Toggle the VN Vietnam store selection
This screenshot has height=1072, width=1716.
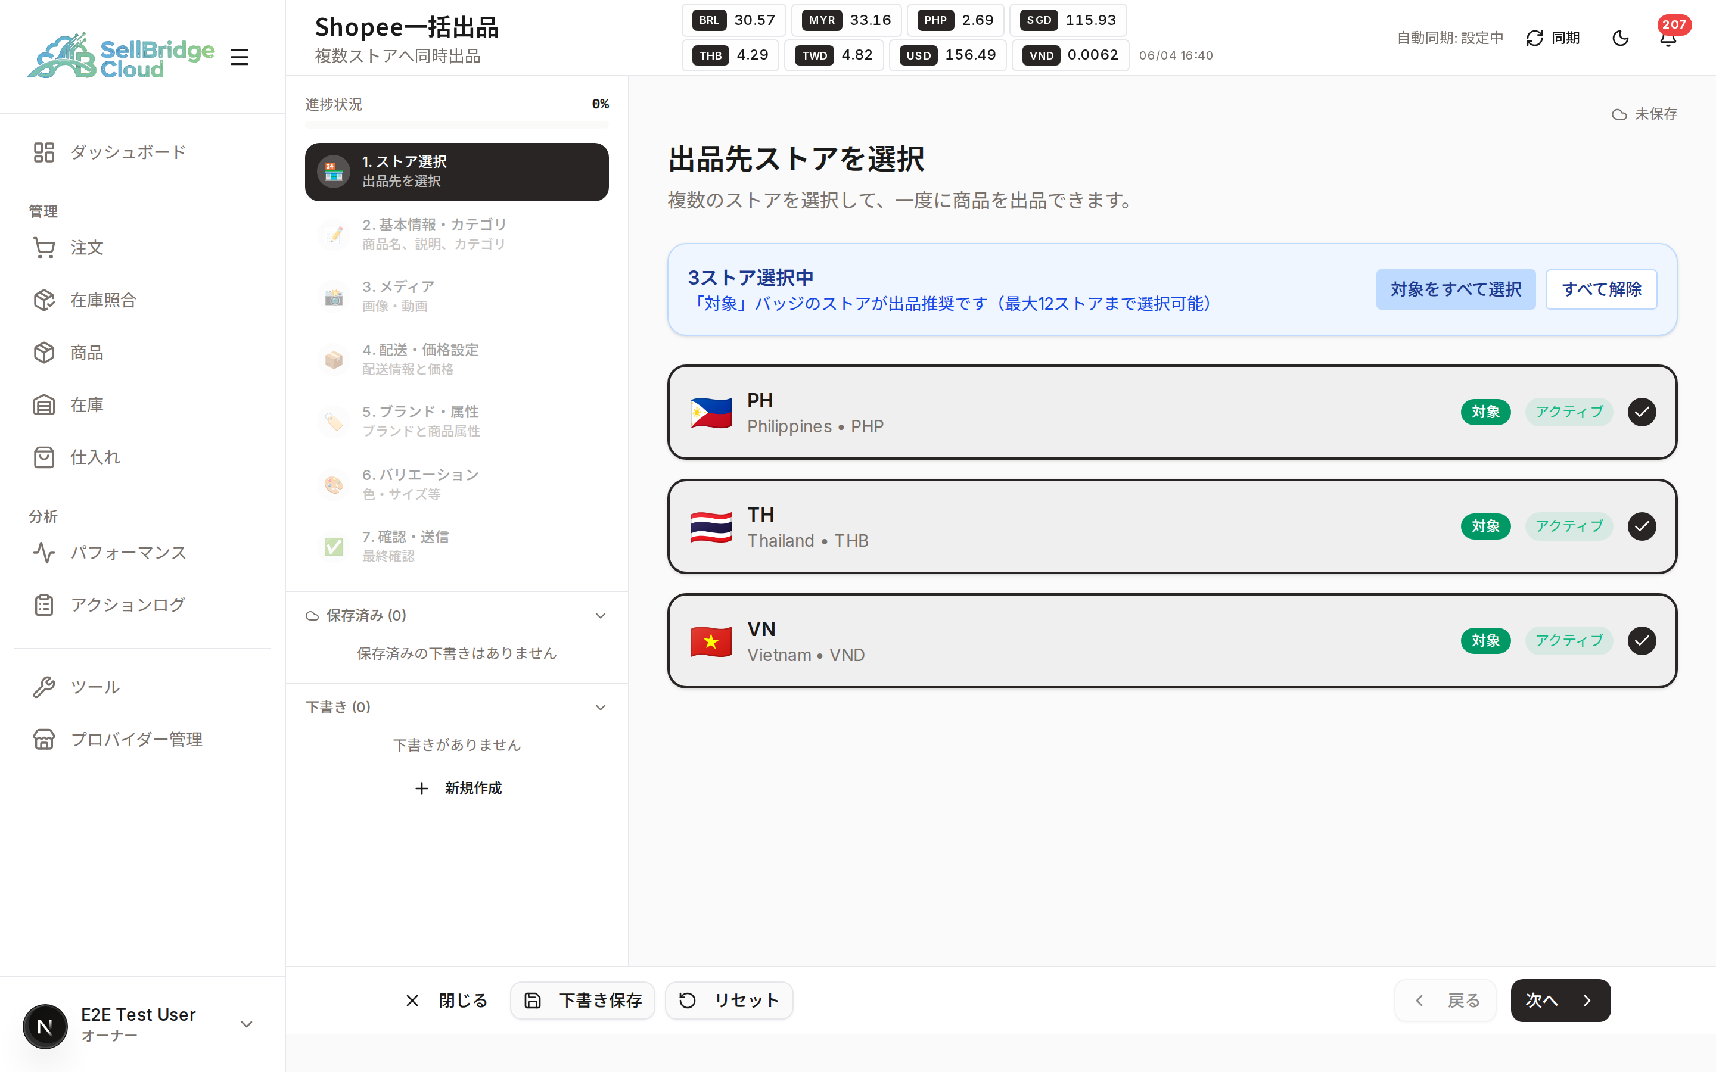(x=1642, y=641)
